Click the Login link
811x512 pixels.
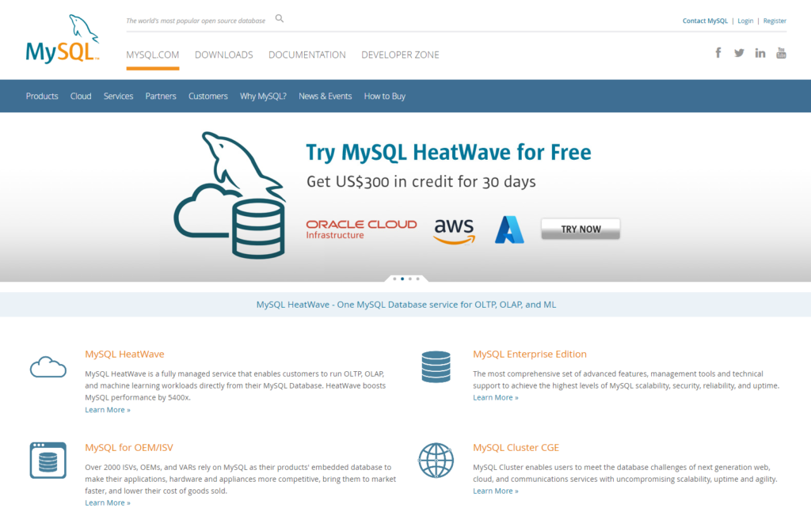coord(745,21)
